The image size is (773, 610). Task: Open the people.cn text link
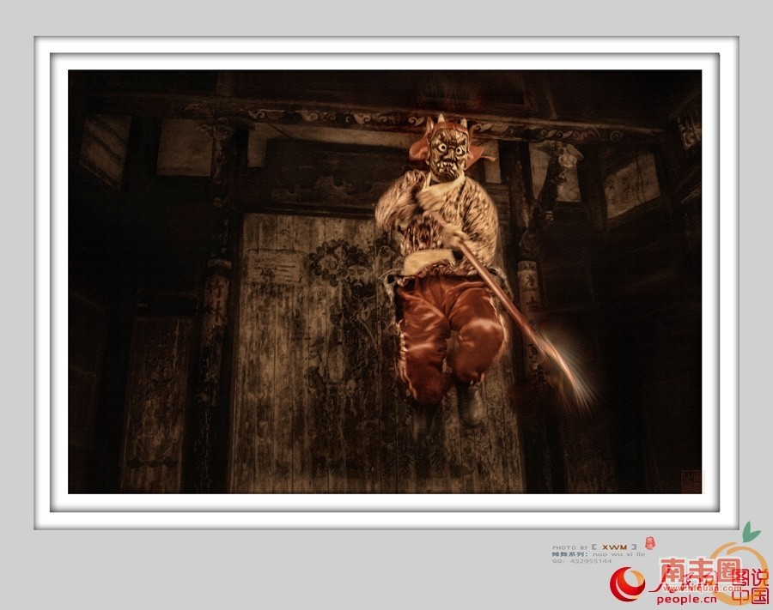pyautogui.click(x=685, y=599)
